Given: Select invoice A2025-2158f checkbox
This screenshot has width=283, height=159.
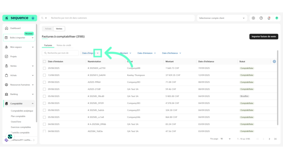Looking at the screenshot, I should click(44, 89).
